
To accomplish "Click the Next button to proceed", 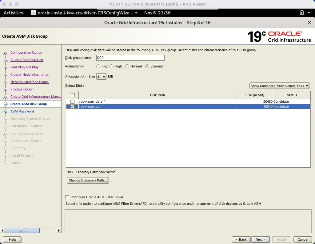I will tap(260, 239).
